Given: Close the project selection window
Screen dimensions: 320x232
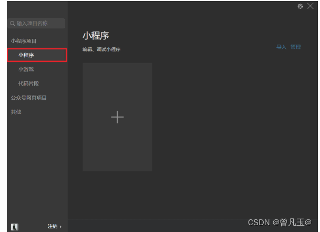Looking at the screenshot, I should pyautogui.click(x=311, y=6).
